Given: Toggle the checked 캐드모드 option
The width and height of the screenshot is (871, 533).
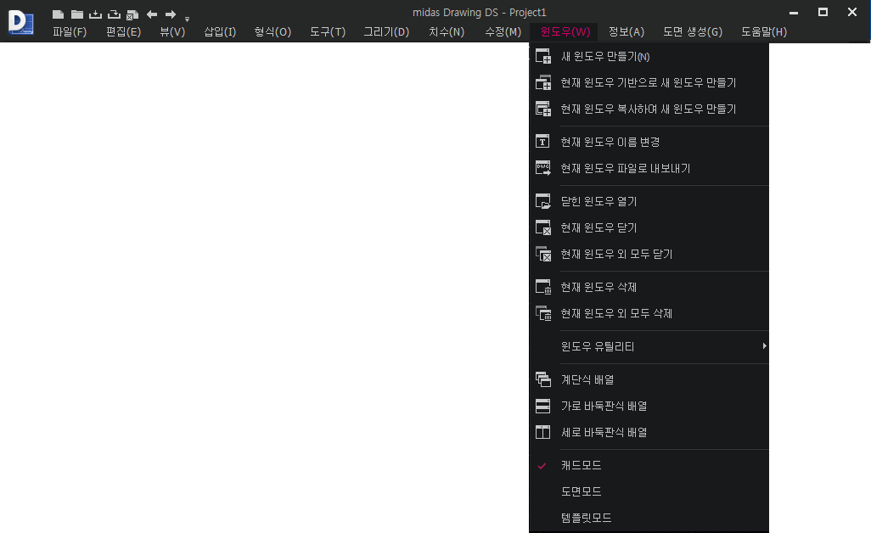Looking at the screenshot, I should pos(582,465).
